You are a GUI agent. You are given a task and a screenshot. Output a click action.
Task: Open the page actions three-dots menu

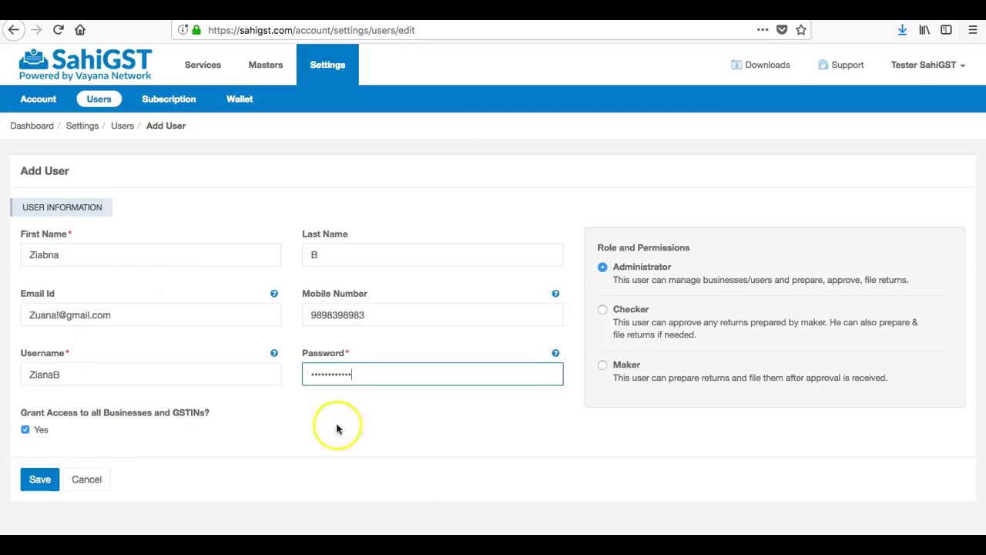(763, 30)
